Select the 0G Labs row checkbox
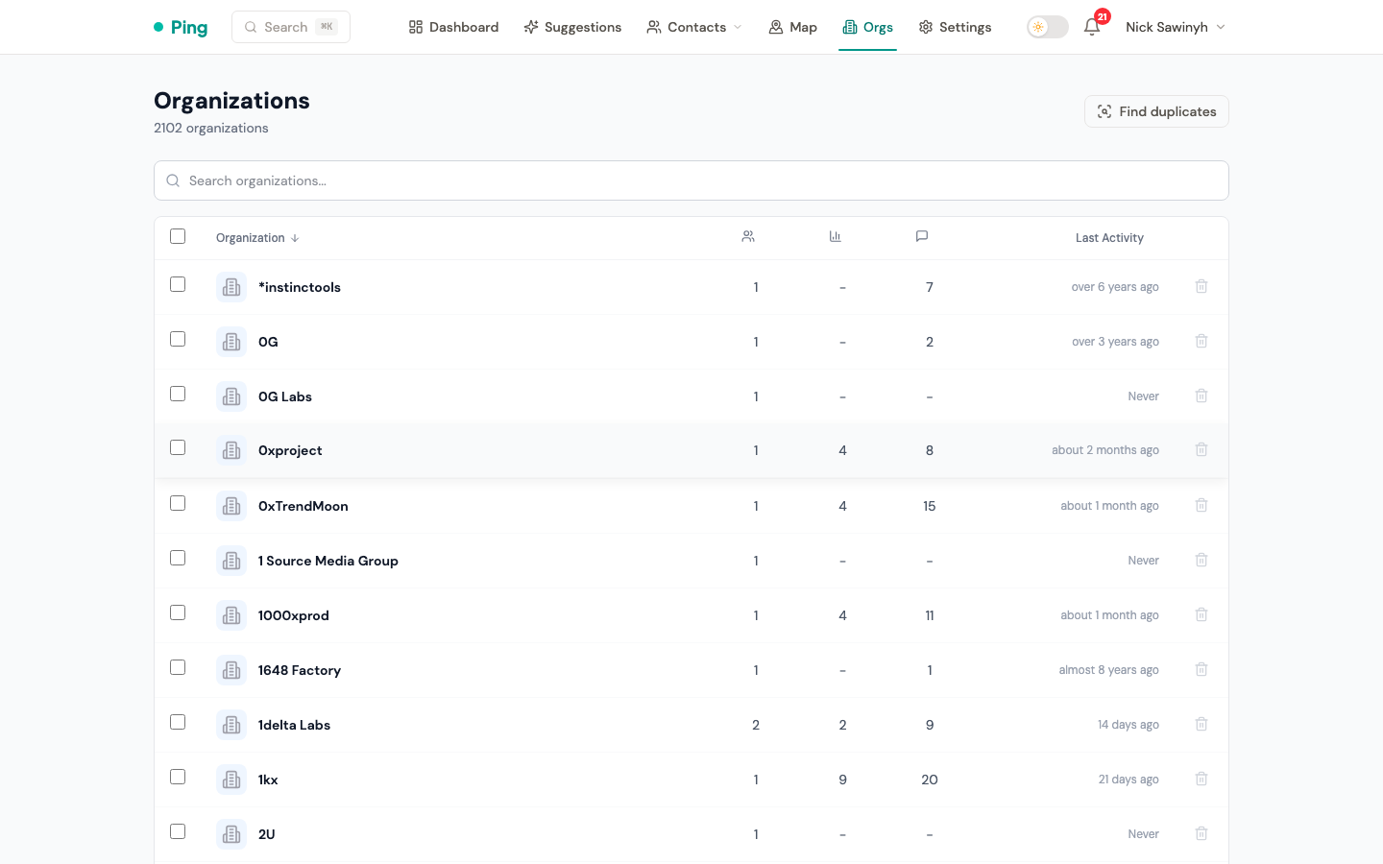1383x864 pixels. tap(178, 394)
